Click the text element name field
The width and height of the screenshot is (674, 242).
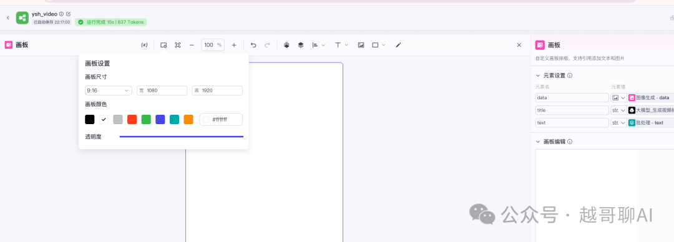click(x=572, y=122)
